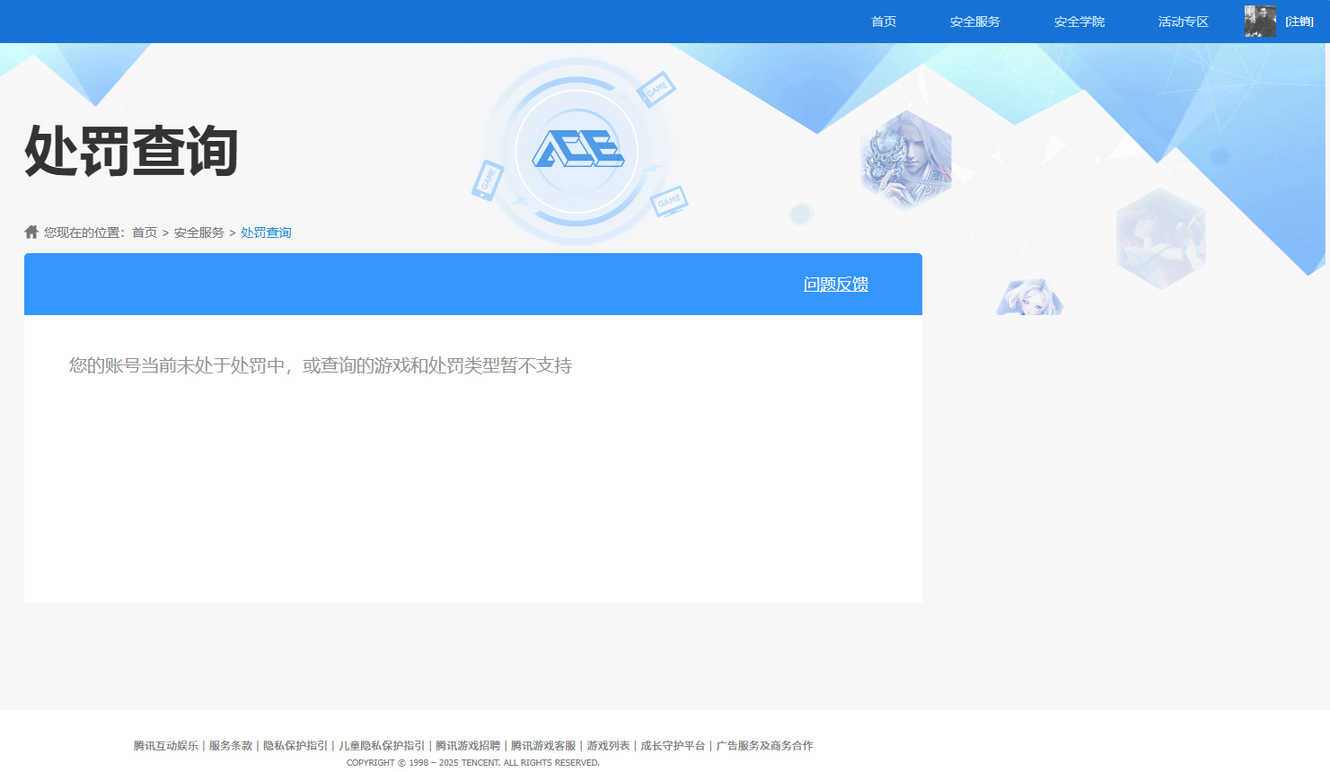This screenshot has width=1330, height=772.
Task: Click the user avatar in navigation bar
Action: click(x=1260, y=21)
